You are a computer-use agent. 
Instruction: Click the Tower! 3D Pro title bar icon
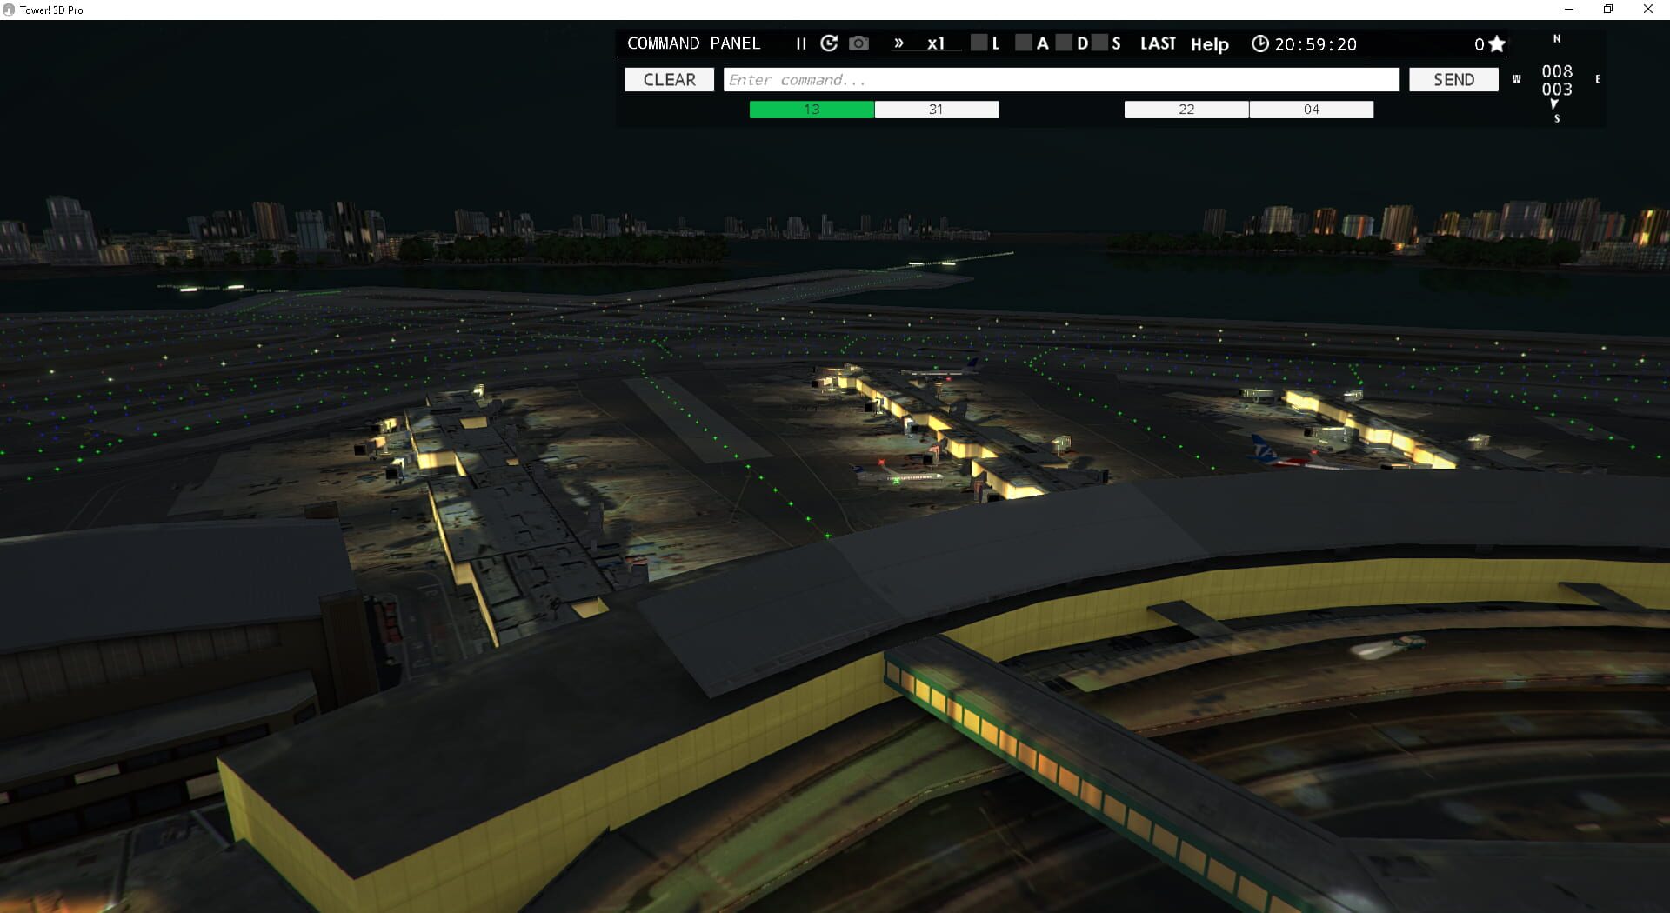(x=10, y=10)
